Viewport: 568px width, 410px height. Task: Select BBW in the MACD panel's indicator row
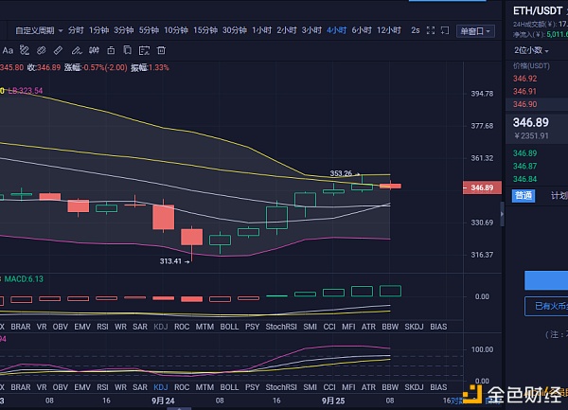coord(390,327)
